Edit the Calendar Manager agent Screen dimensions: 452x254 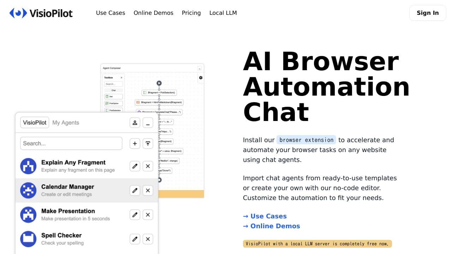pos(135,190)
